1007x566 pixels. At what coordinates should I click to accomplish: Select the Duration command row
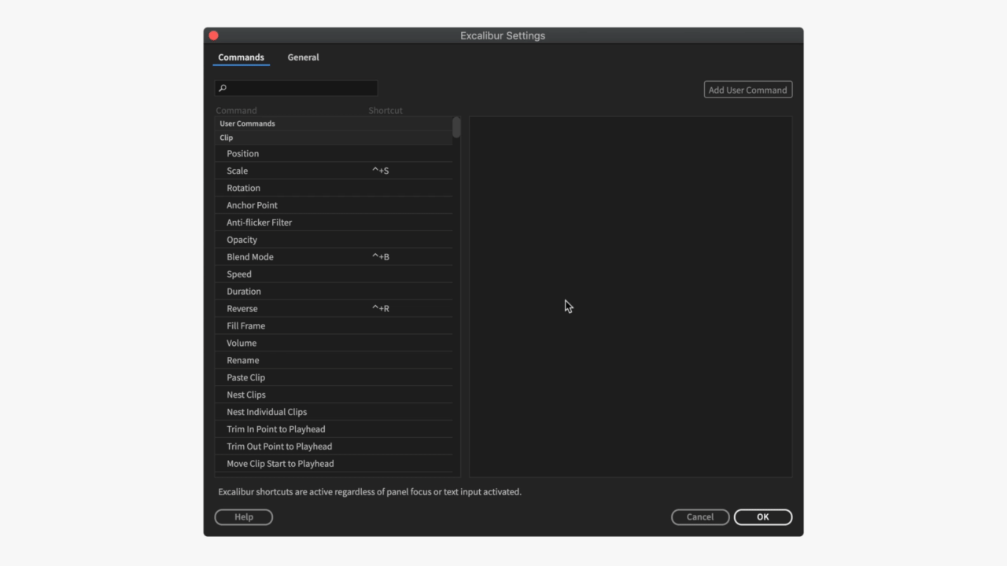tap(334, 292)
